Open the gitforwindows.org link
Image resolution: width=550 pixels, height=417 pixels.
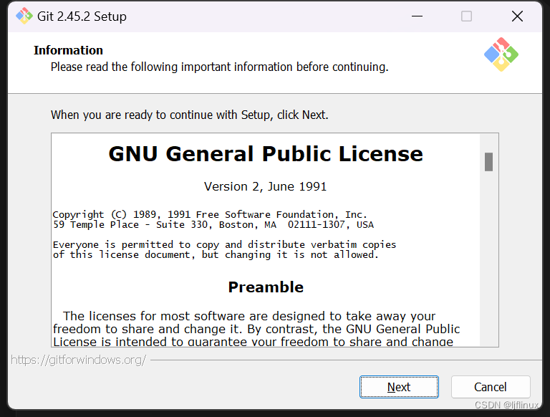click(78, 360)
